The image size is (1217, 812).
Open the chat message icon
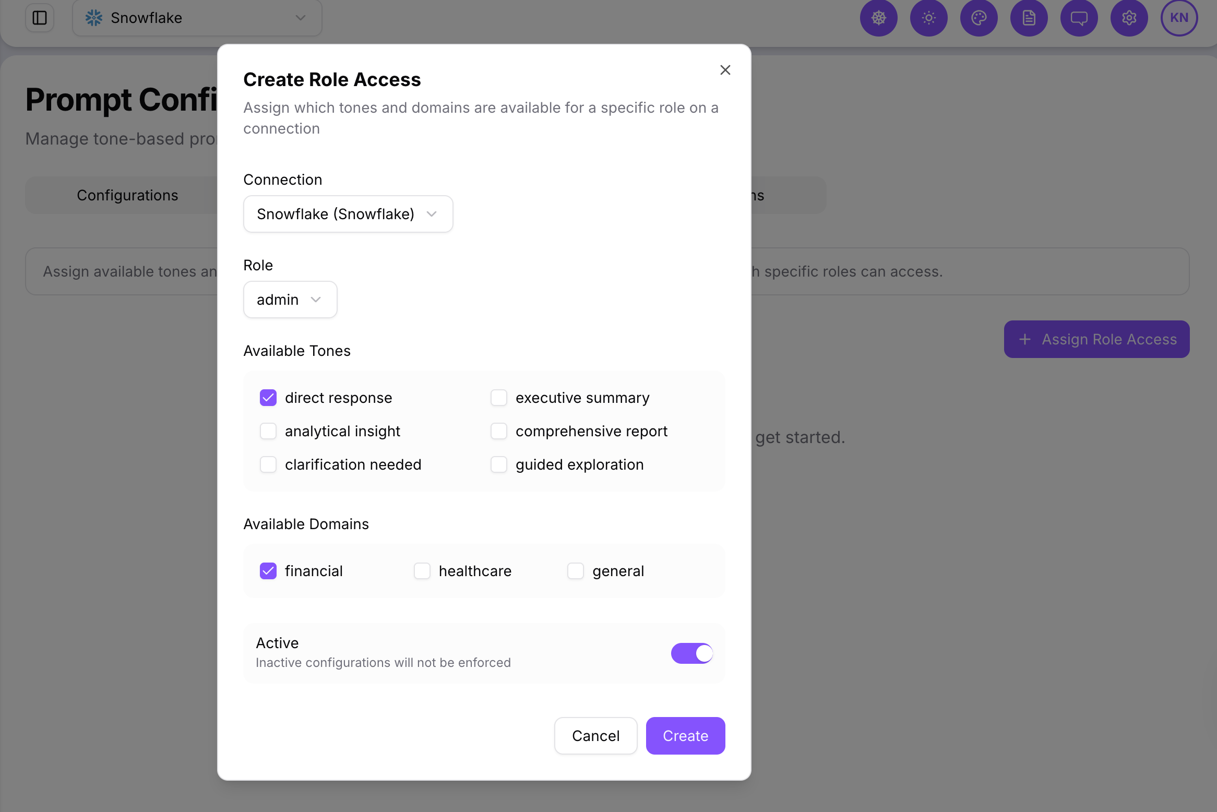pos(1079,18)
